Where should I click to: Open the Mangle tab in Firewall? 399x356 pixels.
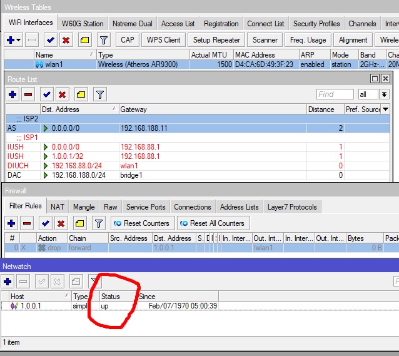tap(84, 206)
